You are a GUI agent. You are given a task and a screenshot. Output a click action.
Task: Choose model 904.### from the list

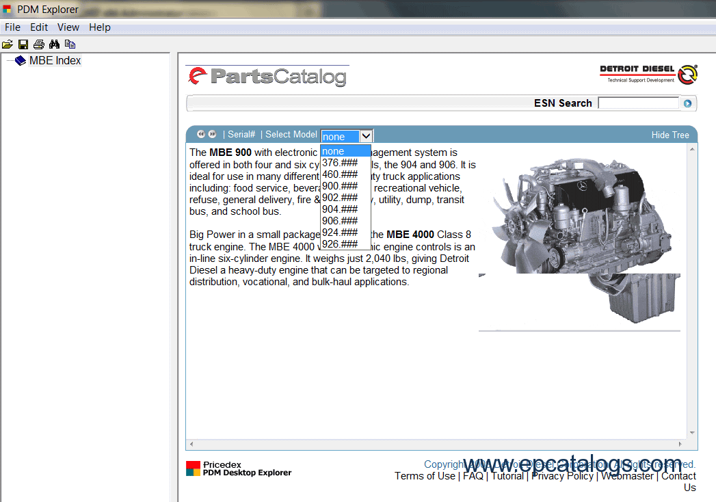pos(345,209)
